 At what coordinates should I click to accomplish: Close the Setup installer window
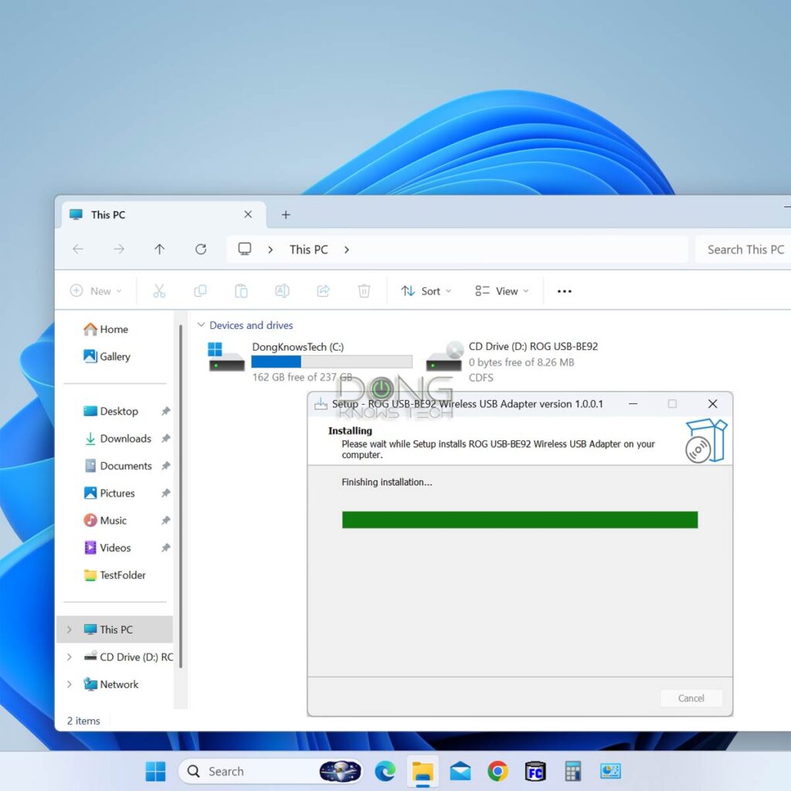(x=712, y=404)
